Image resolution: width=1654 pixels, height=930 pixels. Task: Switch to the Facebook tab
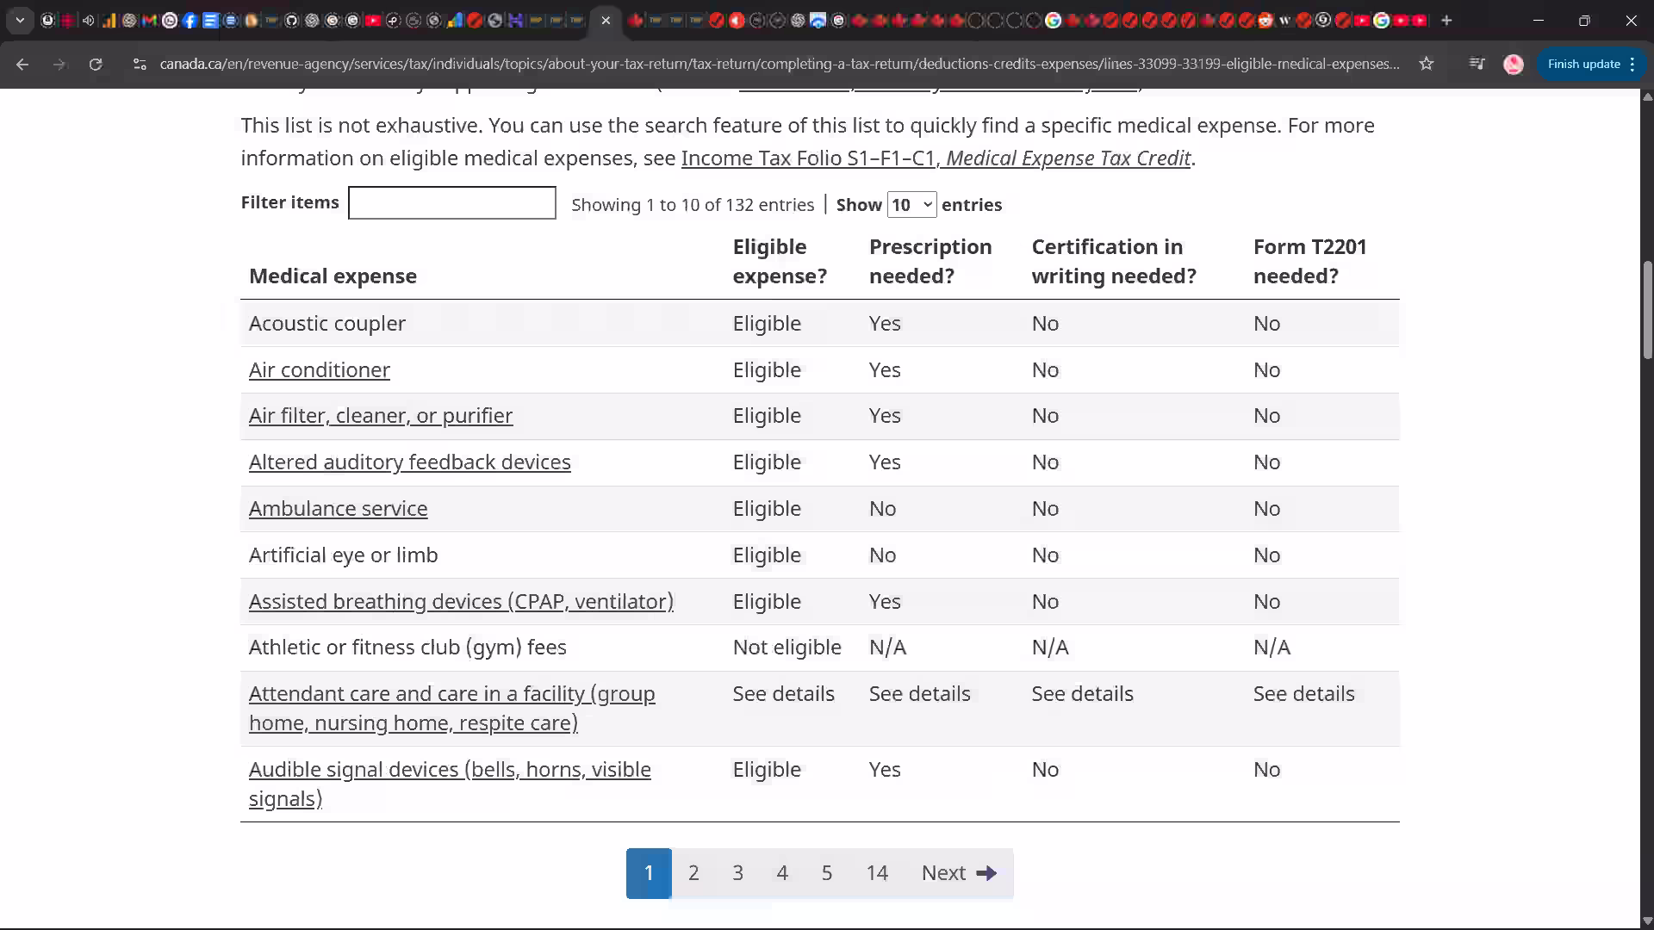(190, 20)
